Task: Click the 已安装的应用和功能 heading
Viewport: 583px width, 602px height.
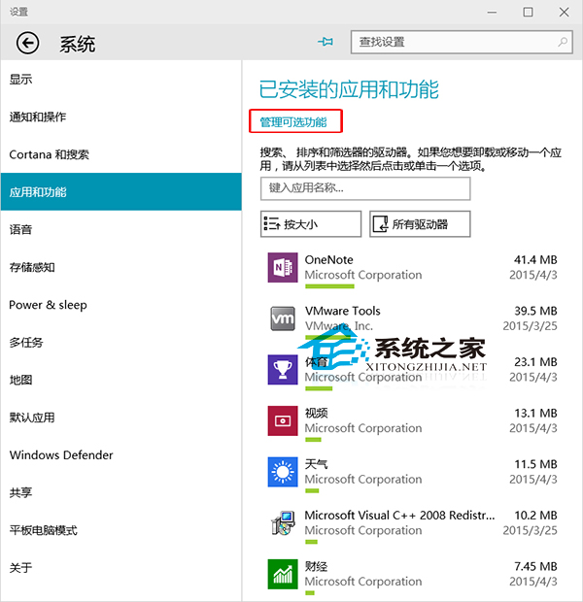Action: (x=349, y=89)
